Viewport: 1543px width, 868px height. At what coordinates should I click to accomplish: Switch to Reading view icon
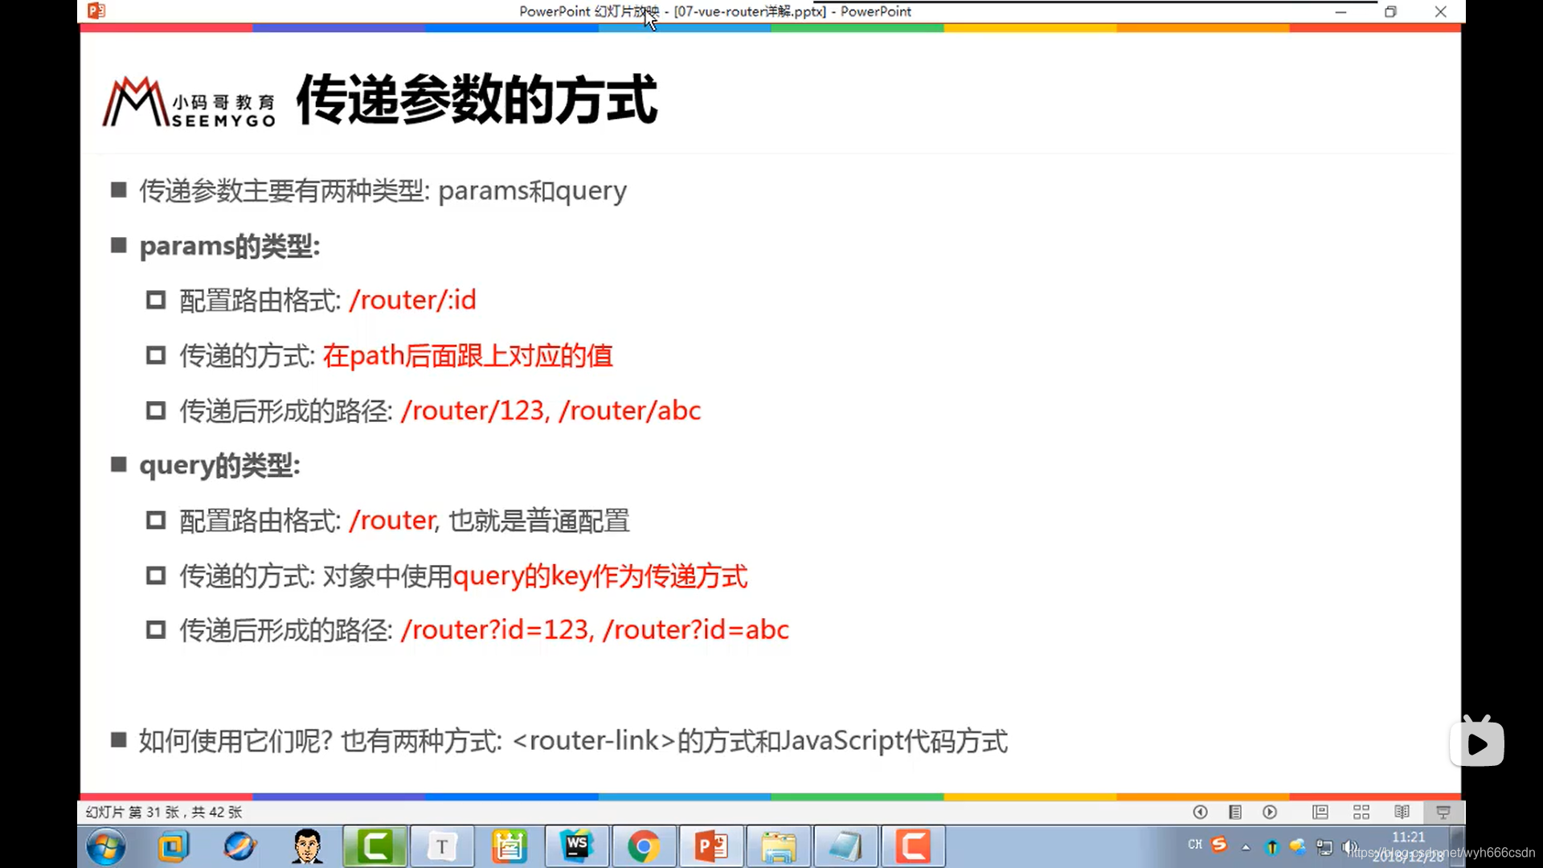1402,813
